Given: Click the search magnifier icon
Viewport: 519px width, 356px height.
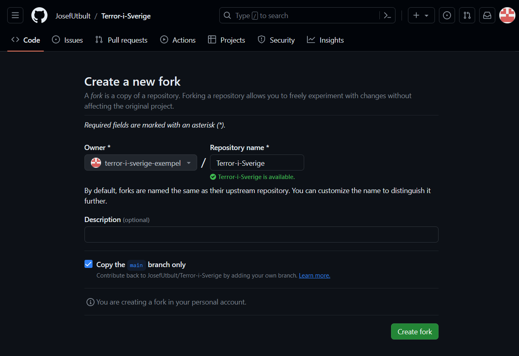Looking at the screenshot, I should click(x=227, y=16).
